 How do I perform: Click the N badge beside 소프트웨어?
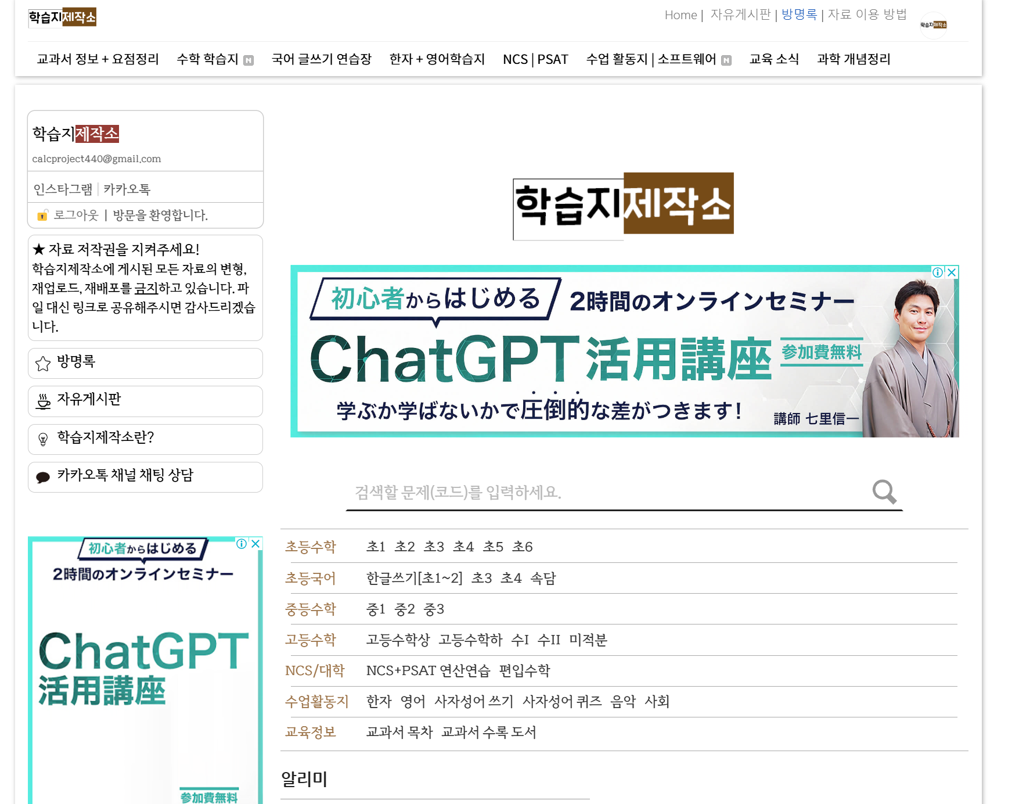(726, 60)
